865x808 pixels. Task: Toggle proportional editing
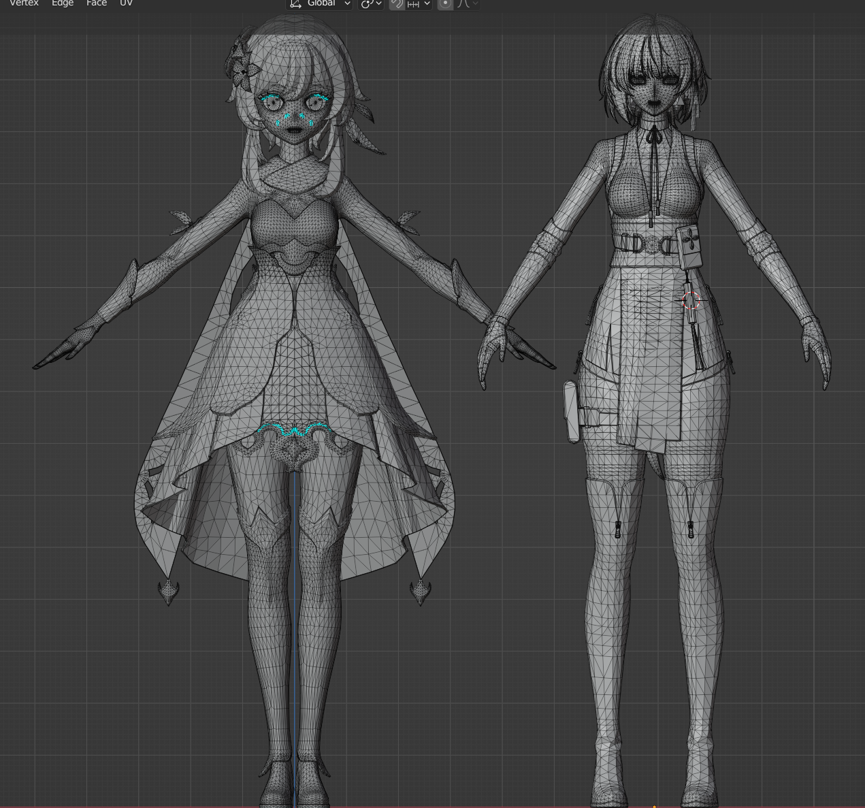click(x=445, y=3)
